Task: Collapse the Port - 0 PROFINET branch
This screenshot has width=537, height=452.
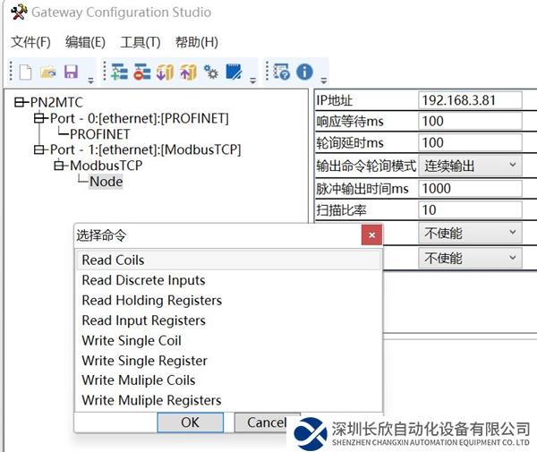Action: coord(38,118)
